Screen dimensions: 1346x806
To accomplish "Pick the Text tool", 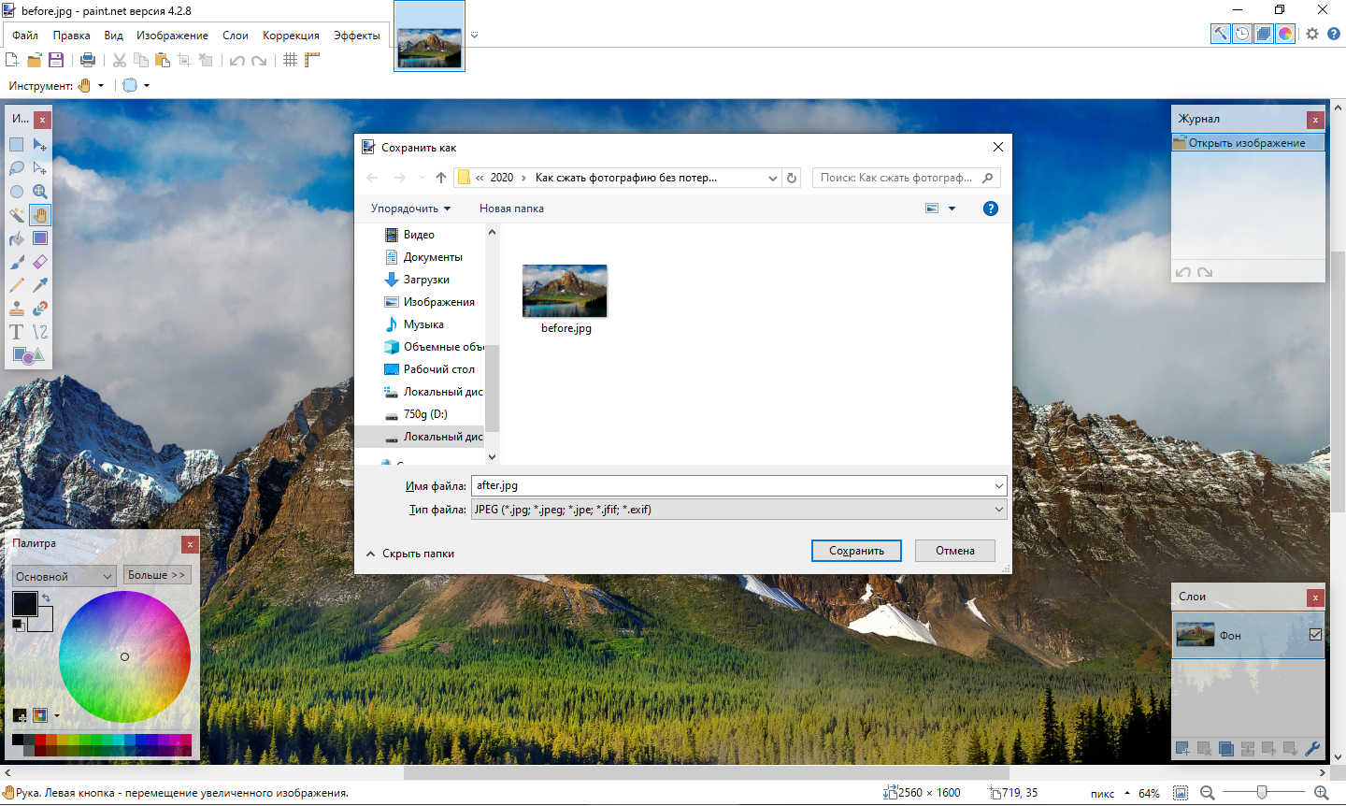I will 17,332.
